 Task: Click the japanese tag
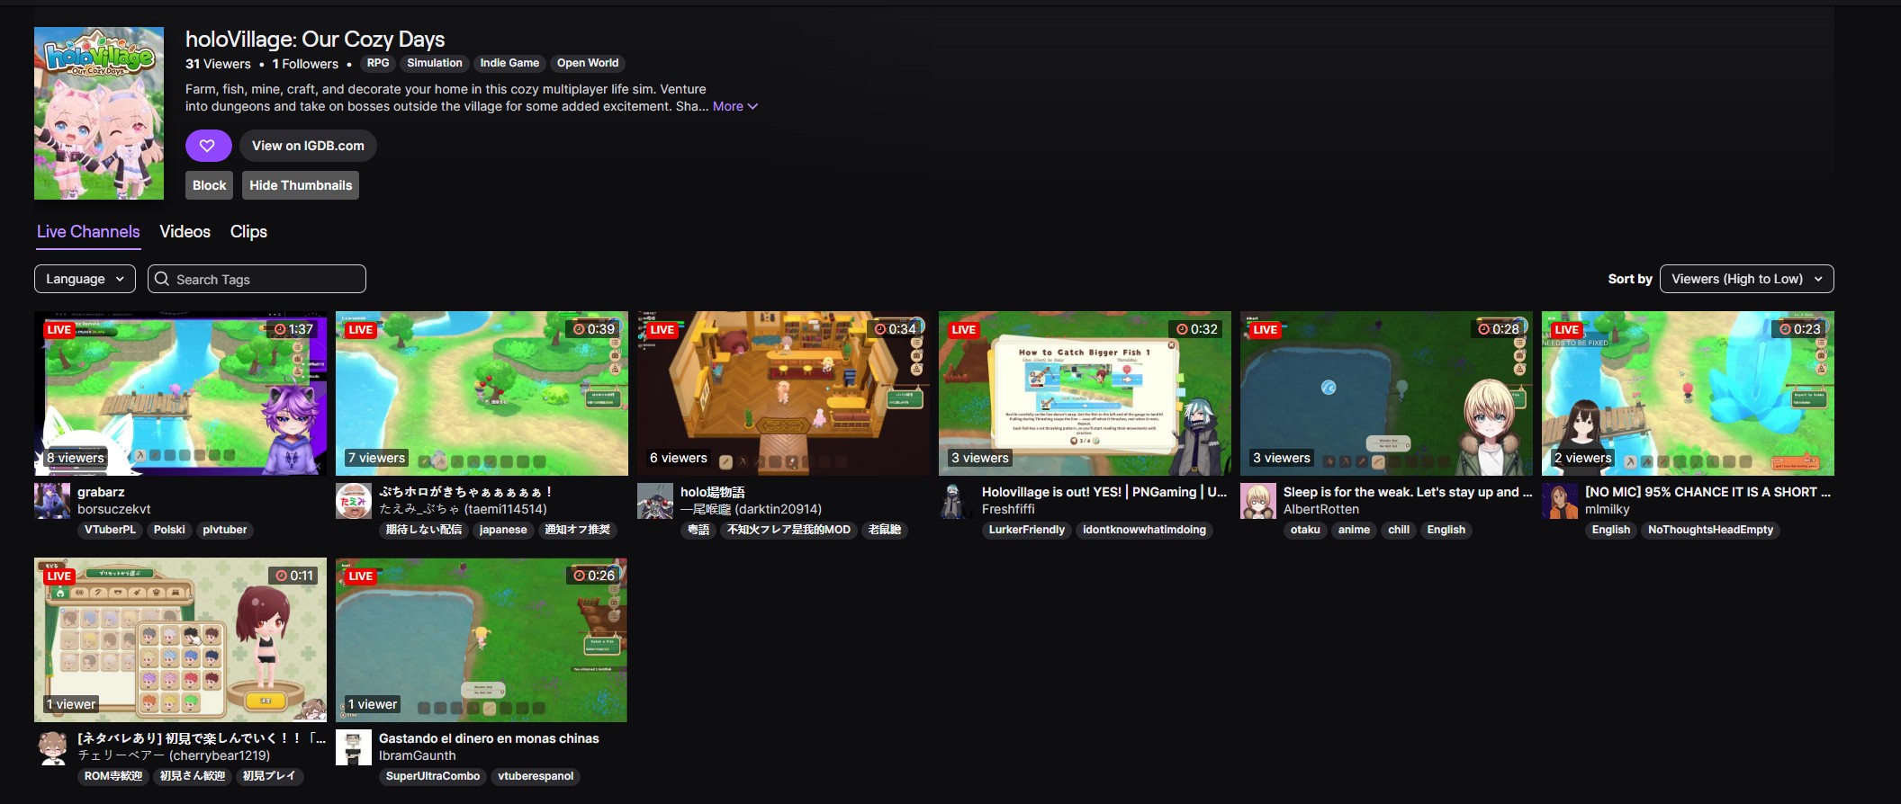[x=503, y=530]
